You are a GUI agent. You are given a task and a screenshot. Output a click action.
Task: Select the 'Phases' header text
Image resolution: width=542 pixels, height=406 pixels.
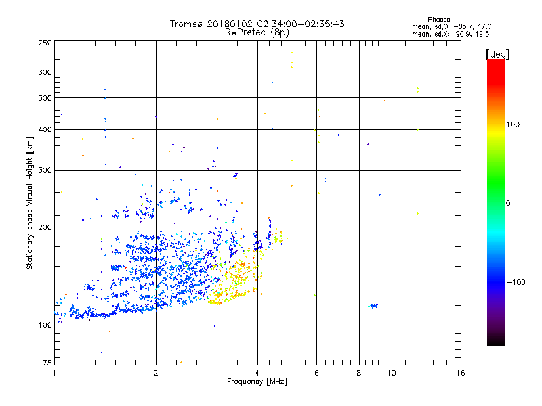438,20
